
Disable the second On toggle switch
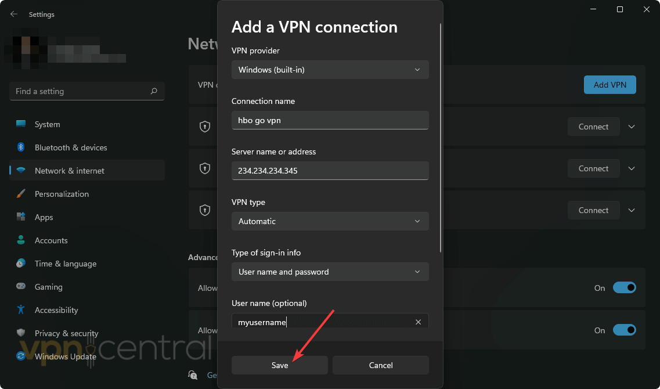pyautogui.click(x=625, y=330)
